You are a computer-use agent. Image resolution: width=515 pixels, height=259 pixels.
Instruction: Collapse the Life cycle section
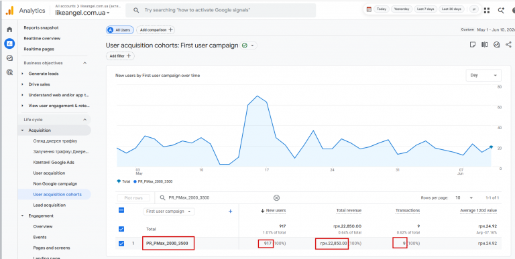pyautogui.click(x=84, y=120)
